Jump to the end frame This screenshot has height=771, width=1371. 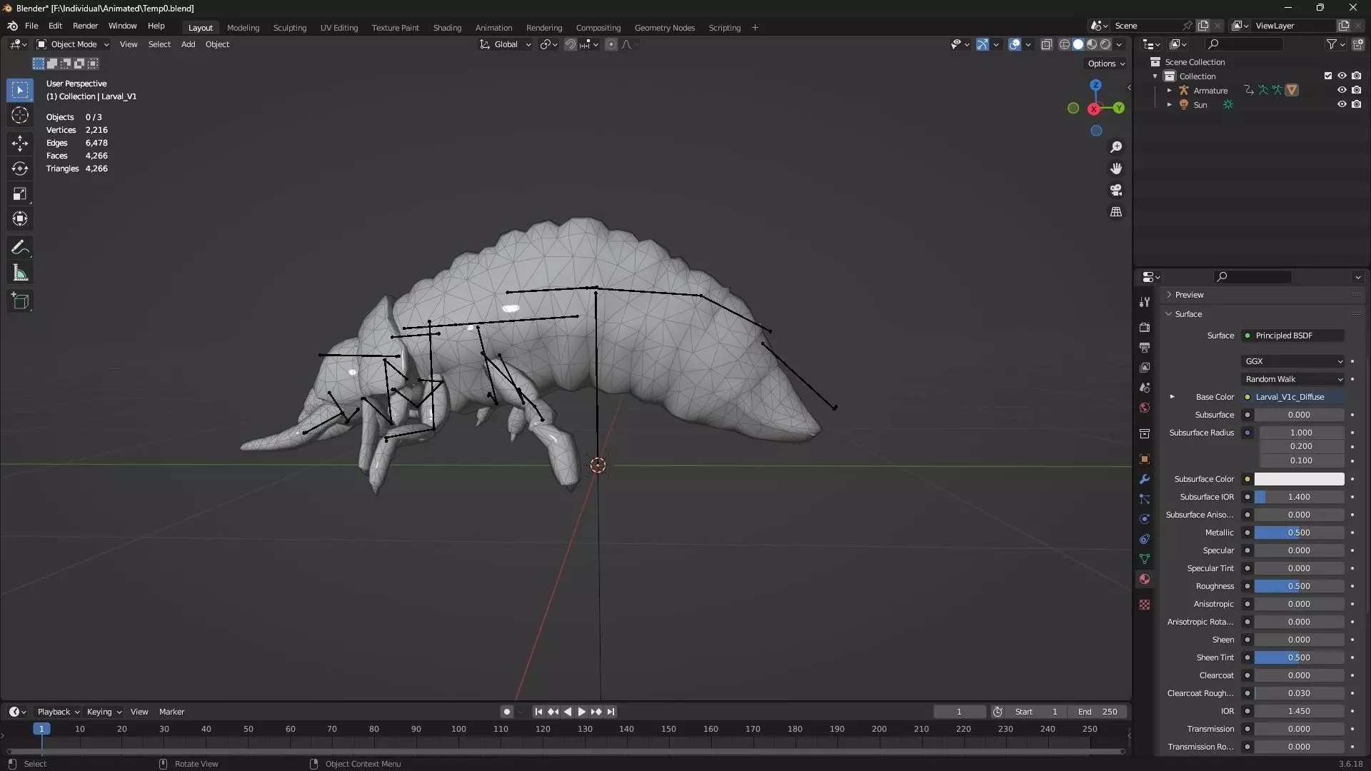611,712
